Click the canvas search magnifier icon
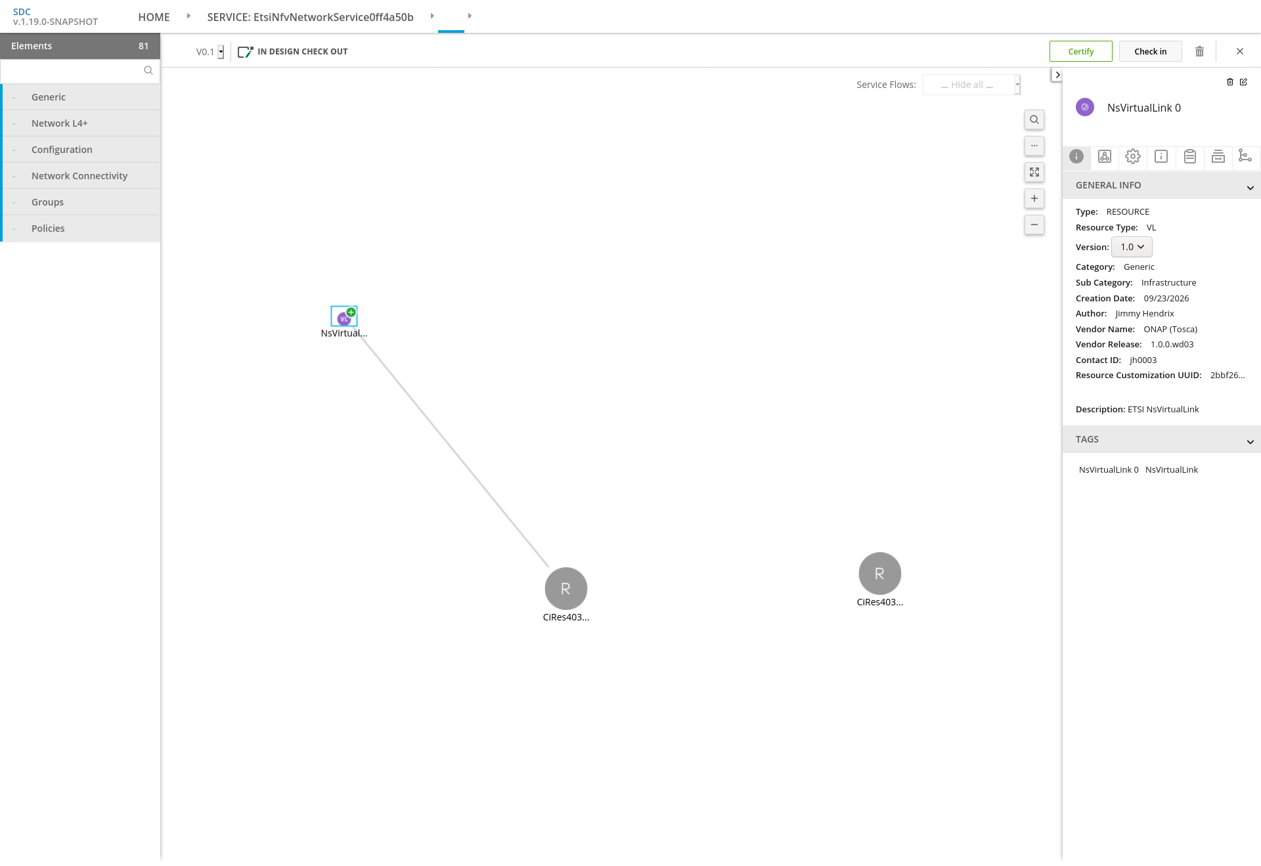Screen dimensions: 1261x866 pyautogui.click(x=1034, y=119)
